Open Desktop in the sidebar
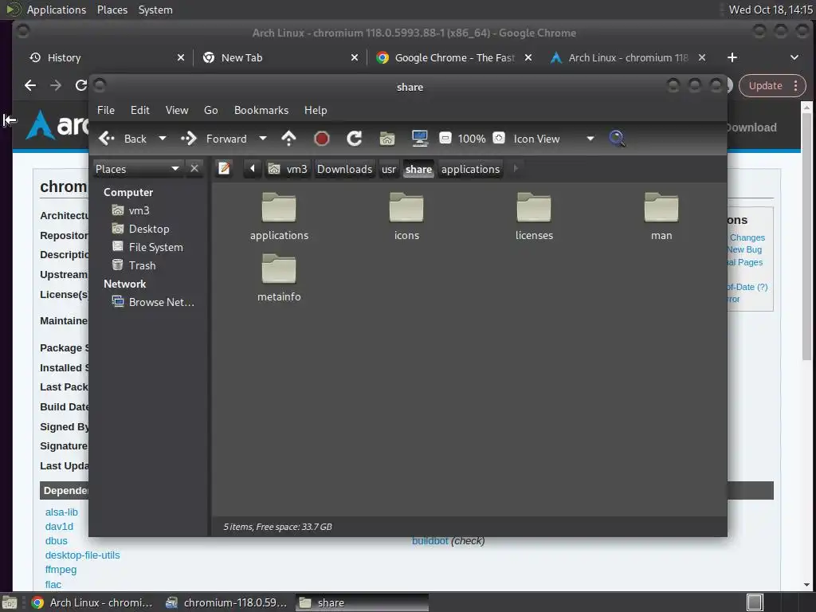816x612 pixels. 140,229
